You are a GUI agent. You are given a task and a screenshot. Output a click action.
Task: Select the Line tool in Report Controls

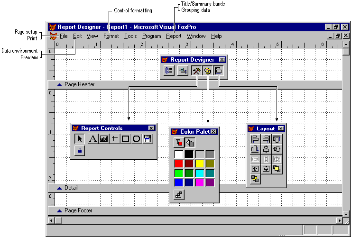point(115,139)
